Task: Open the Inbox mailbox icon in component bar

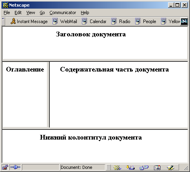Action: (x=130, y=167)
